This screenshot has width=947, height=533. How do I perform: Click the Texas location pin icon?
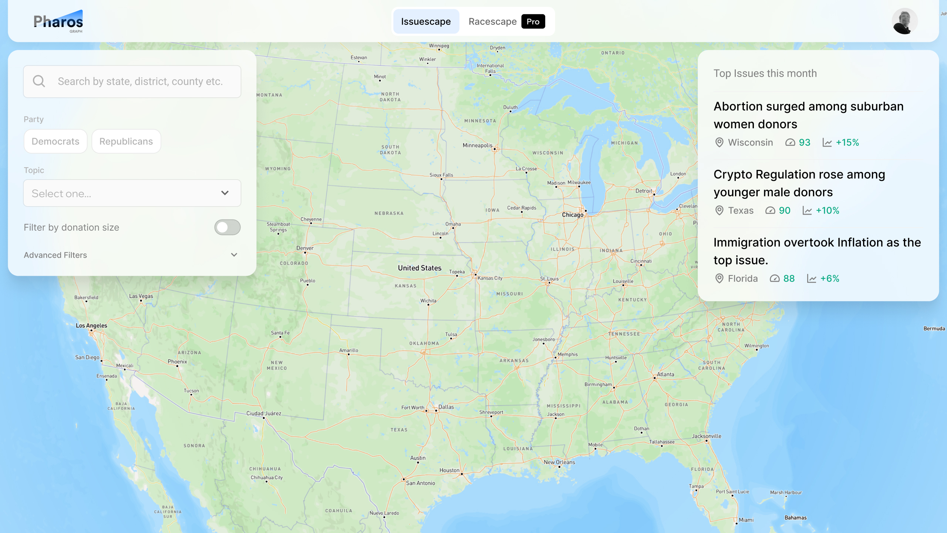tap(719, 211)
